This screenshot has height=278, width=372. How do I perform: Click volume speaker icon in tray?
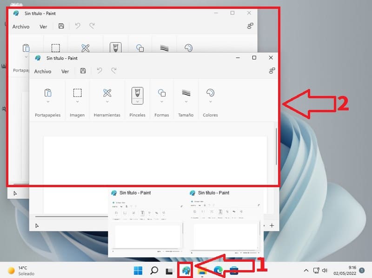[x=325, y=271]
